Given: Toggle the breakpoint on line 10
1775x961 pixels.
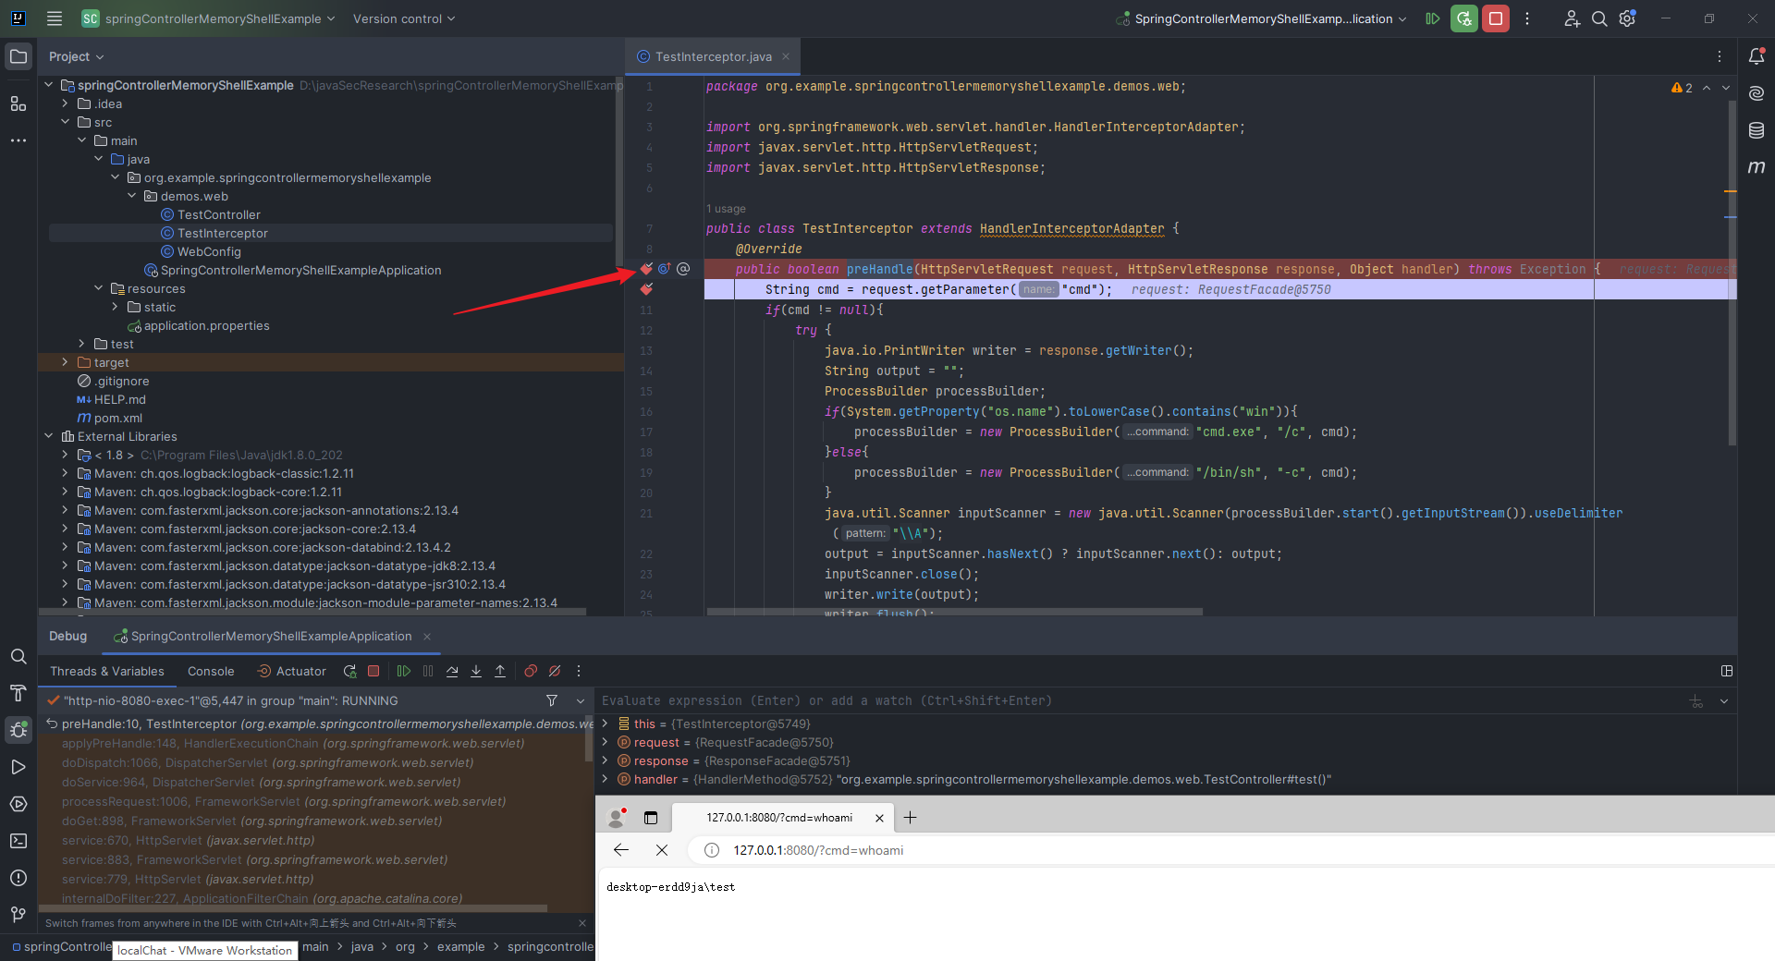Looking at the screenshot, I should point(646,289).
